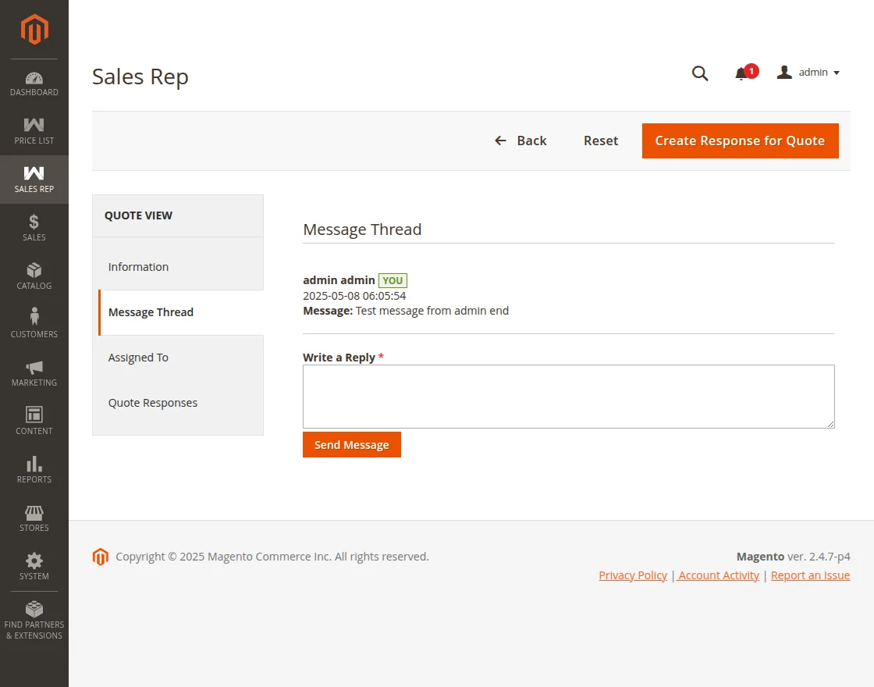The image size is (874, 687).
Task: Focus the Write a Reply text area
Action: [x=568, y=396]
